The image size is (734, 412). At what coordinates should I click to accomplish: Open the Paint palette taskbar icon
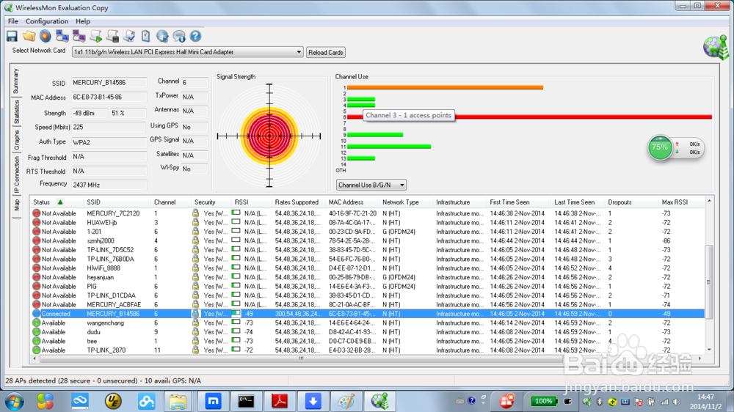[346, 401]
